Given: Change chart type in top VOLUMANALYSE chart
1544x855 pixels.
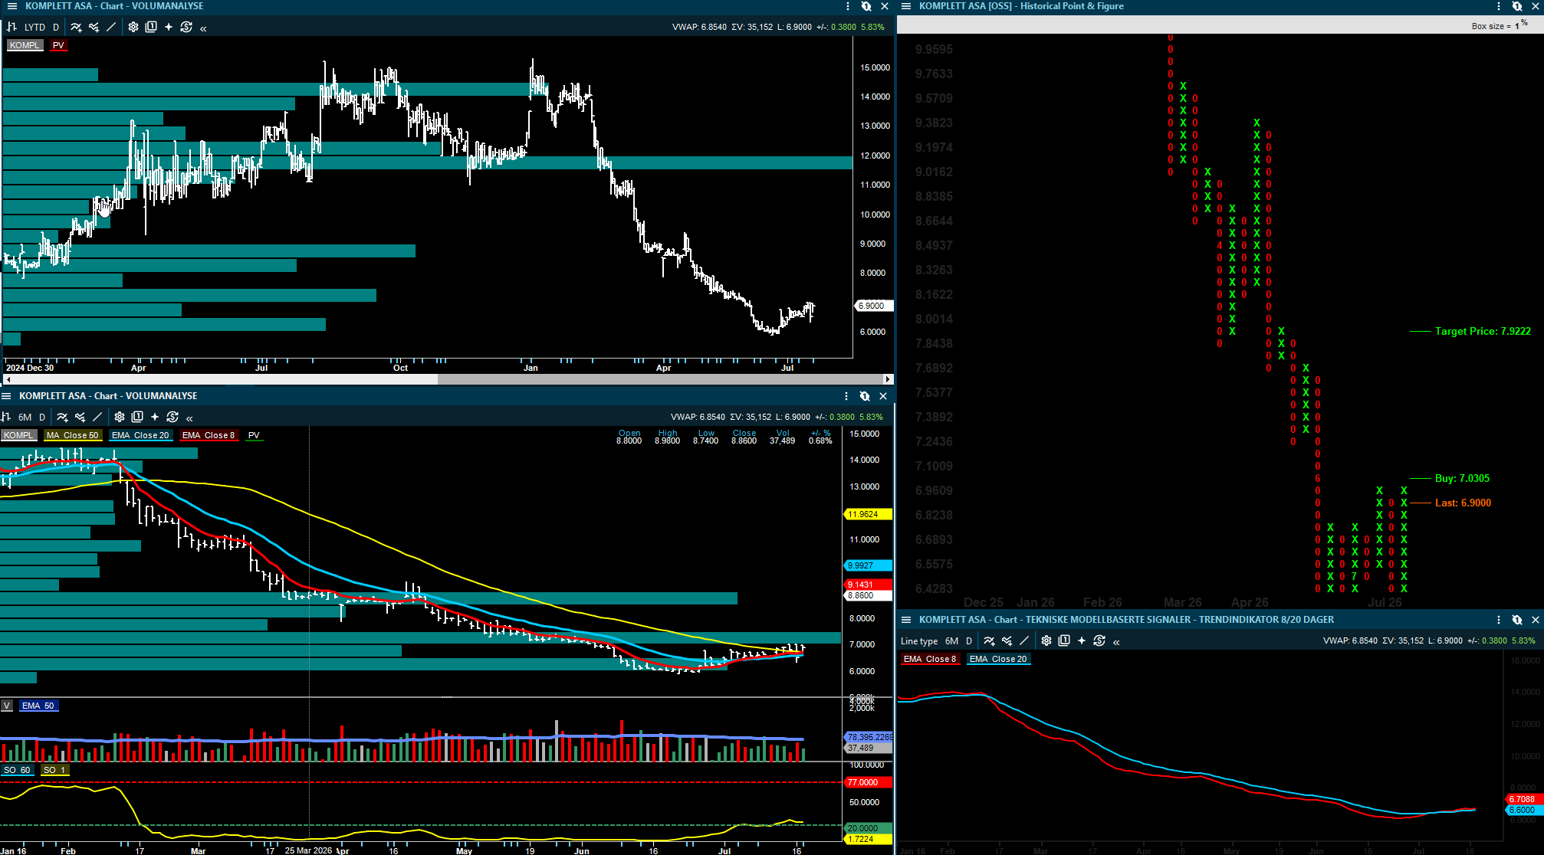Looking at the screenshot, I should coord(11,27).
